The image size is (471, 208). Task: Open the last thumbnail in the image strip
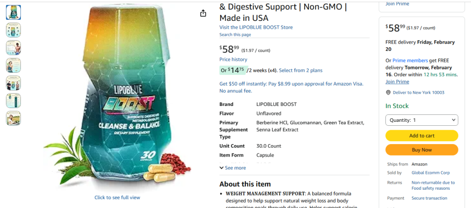click(x=13, y=118)
